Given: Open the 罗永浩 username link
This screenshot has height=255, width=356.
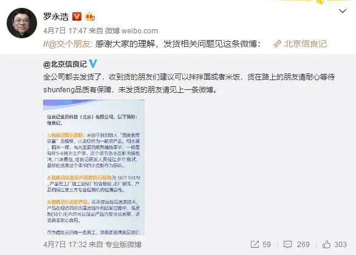Looking at the screenshot, I should coord(56,16).
